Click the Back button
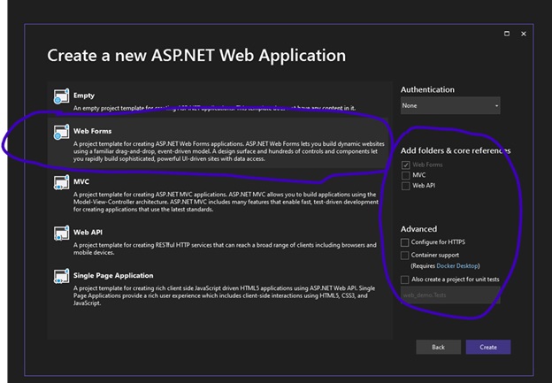This screenshot has height=383, width=552. tap(438, 347)
